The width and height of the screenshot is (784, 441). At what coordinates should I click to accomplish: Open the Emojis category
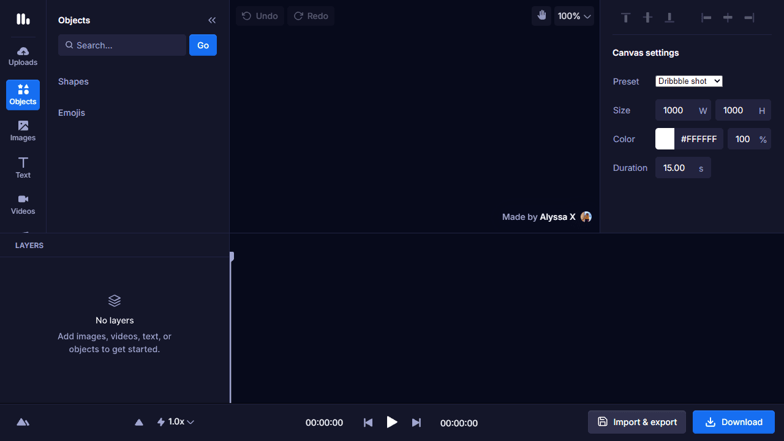[72, 113]
